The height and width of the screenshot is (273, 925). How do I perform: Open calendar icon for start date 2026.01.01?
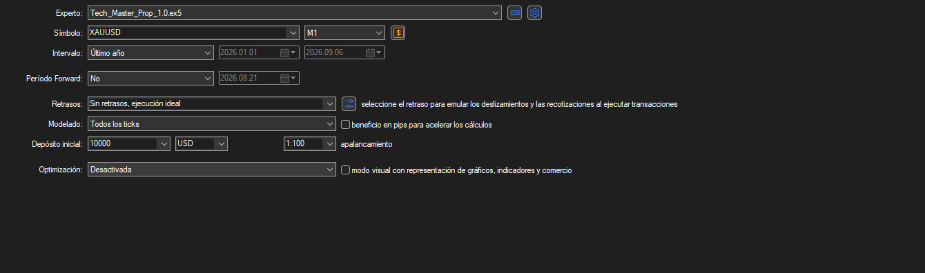tap(288, 52)
